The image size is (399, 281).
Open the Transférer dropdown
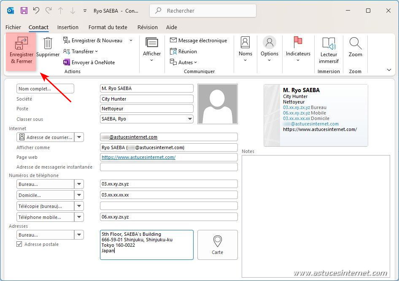point(80,52)
